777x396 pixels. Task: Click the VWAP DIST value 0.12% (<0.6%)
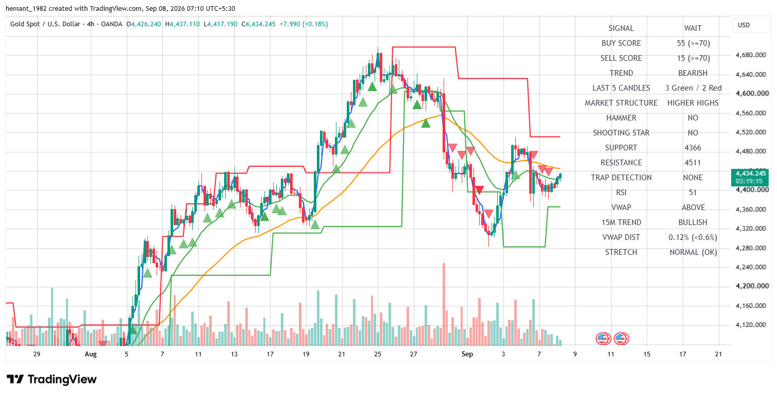pos(692,237)
